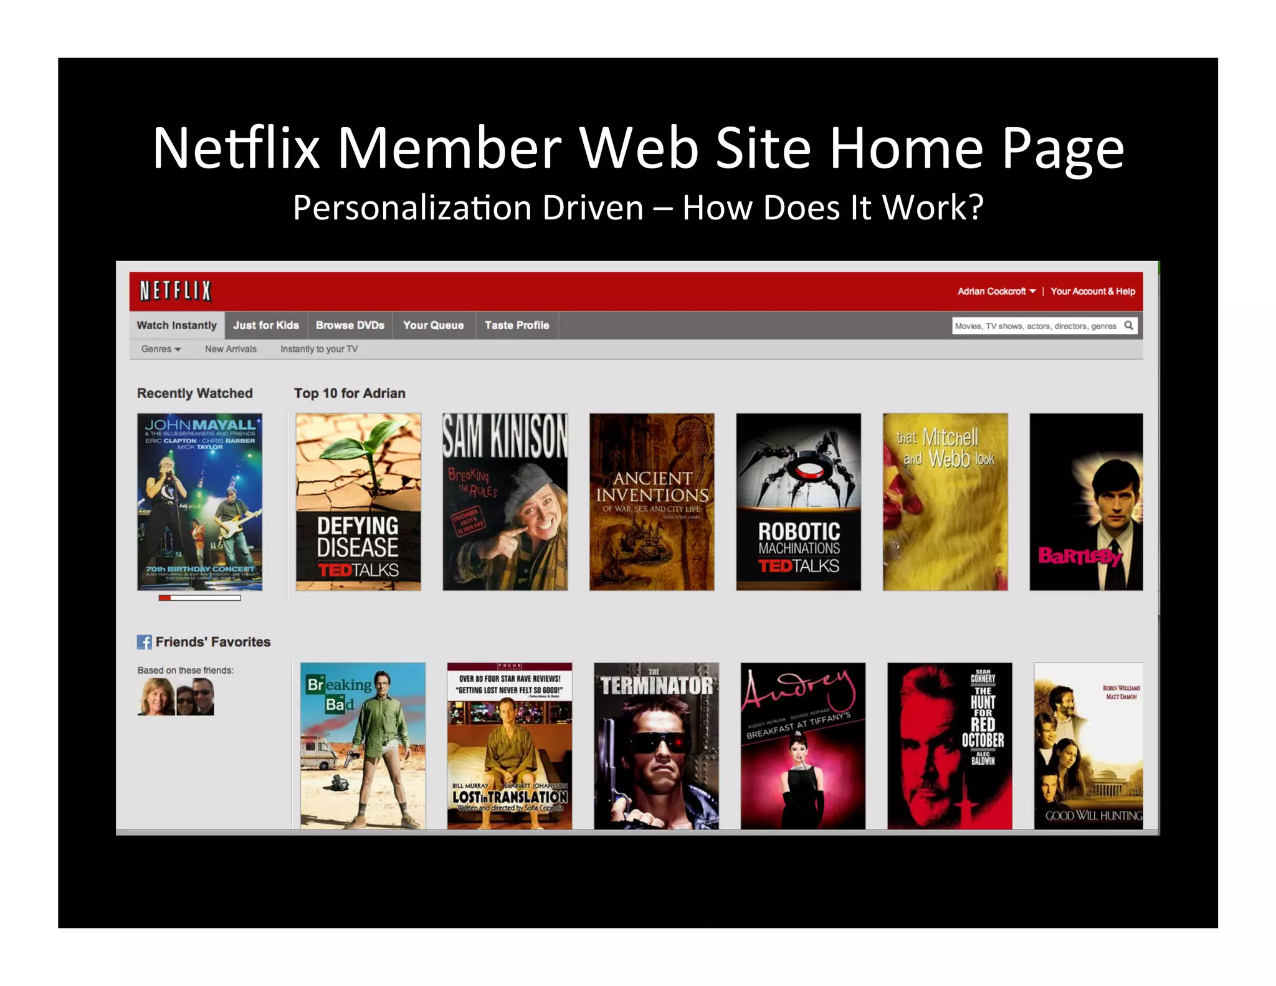This screenshot has height=986, width=1276.
Task: Select The Hunt for Red October poster
Action: (950, 745)
